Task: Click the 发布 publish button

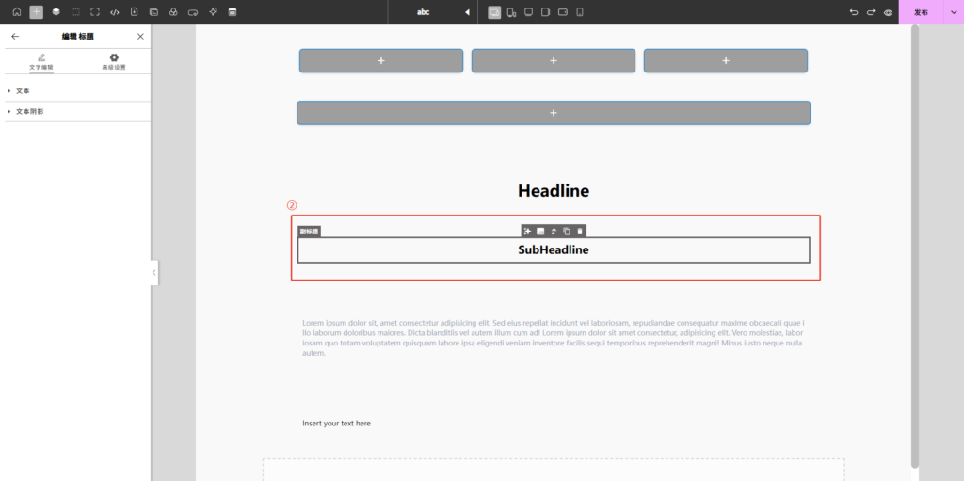Action: [x=921, y=12]
